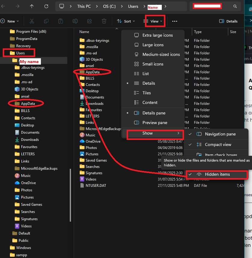
Task: Open the See more ellipsis button
Action: [x=175, y=21]
